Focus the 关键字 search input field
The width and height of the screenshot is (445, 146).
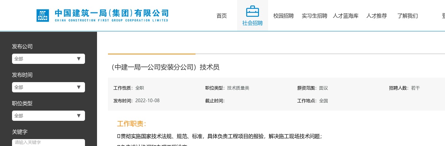click(49, 142)
